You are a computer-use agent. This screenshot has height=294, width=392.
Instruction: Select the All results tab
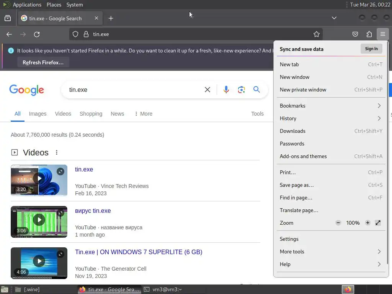coord(18,114)
